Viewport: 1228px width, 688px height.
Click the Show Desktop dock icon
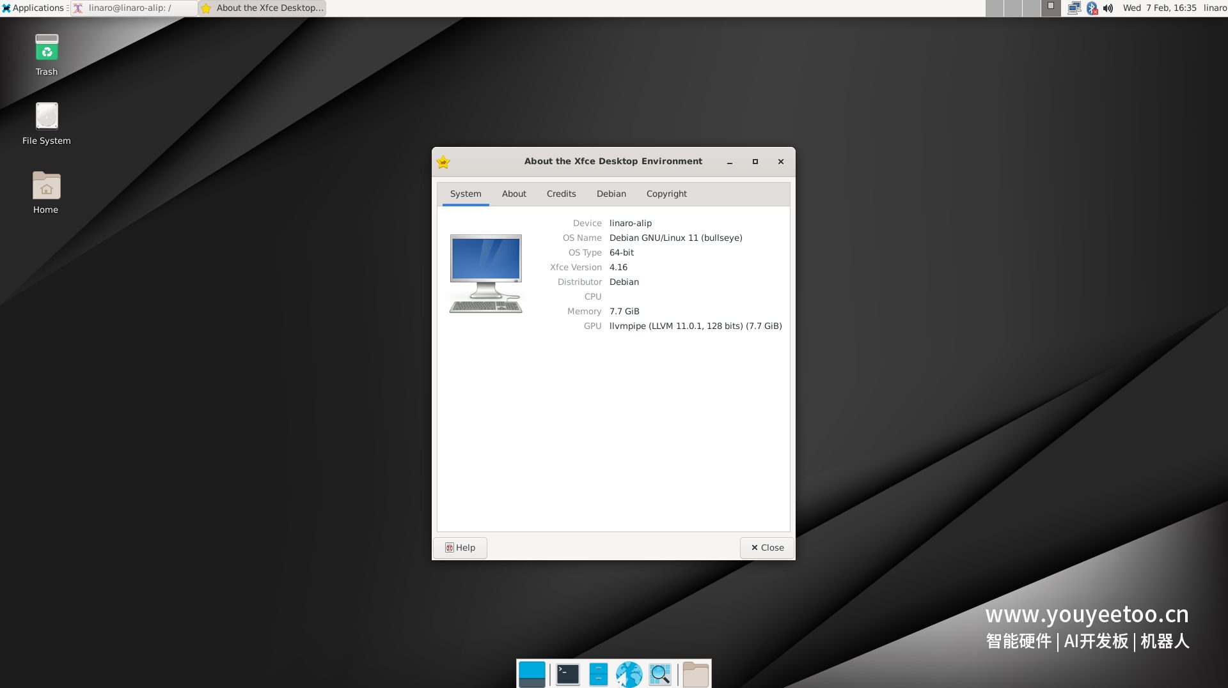[x=531, y=674]
